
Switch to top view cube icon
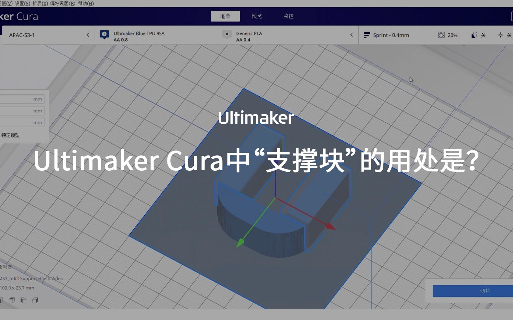(x=12, y=300)
